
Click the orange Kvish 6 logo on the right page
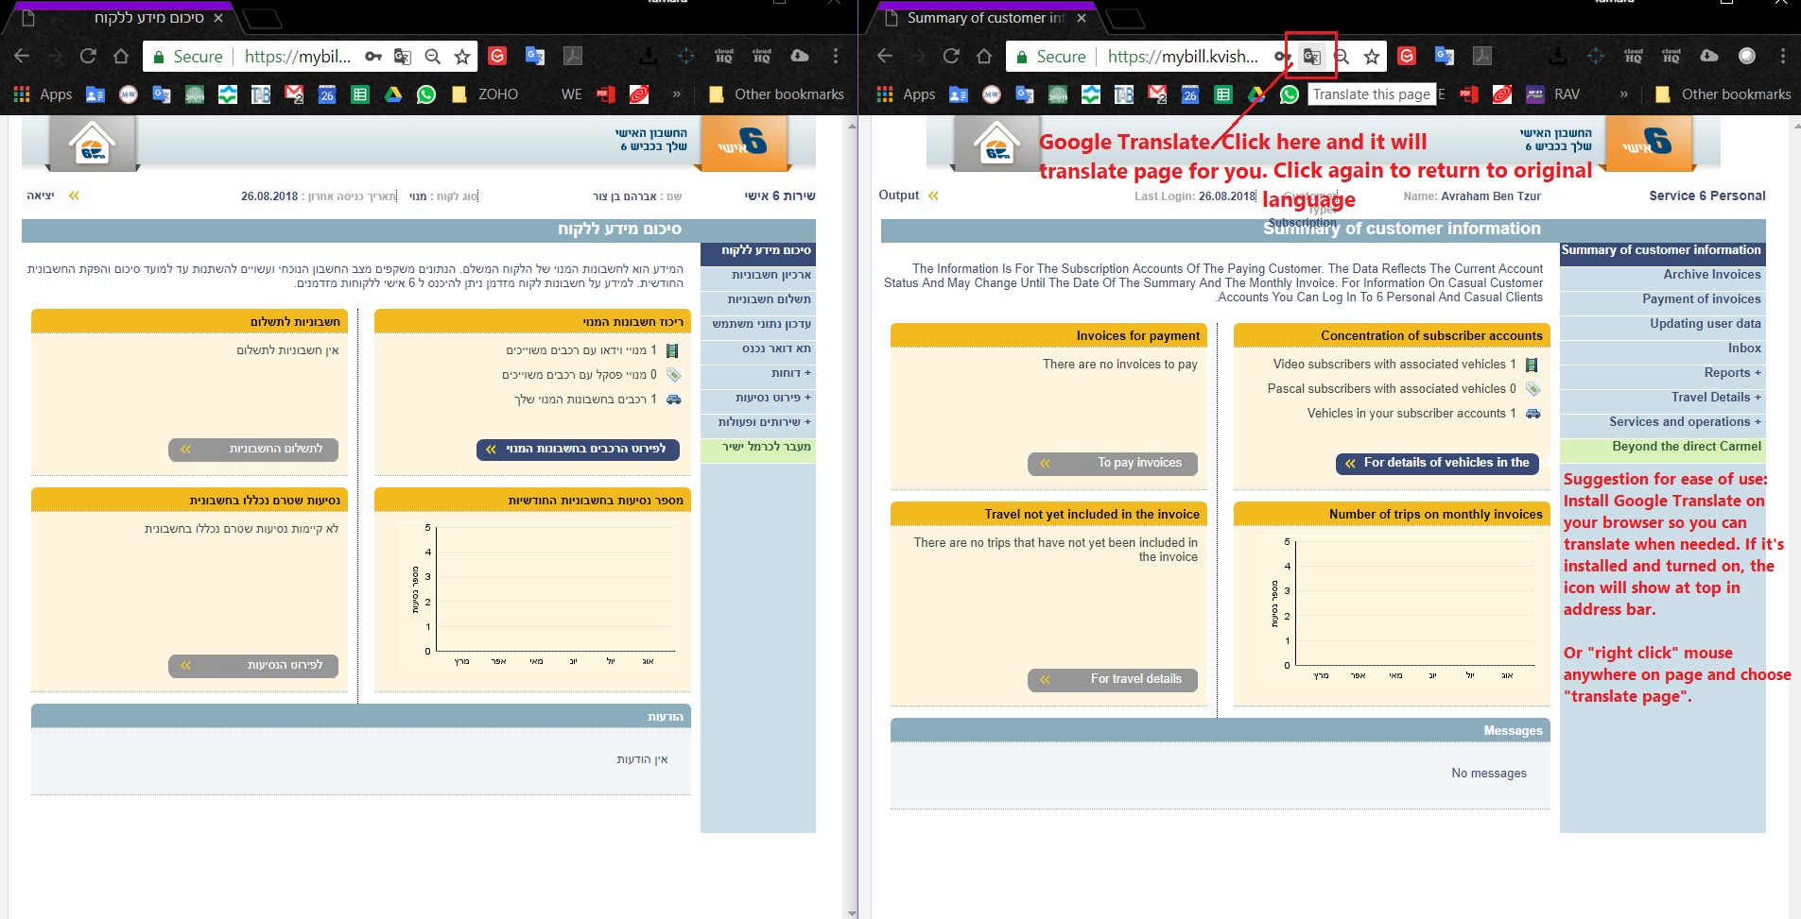click(1647, 144)
